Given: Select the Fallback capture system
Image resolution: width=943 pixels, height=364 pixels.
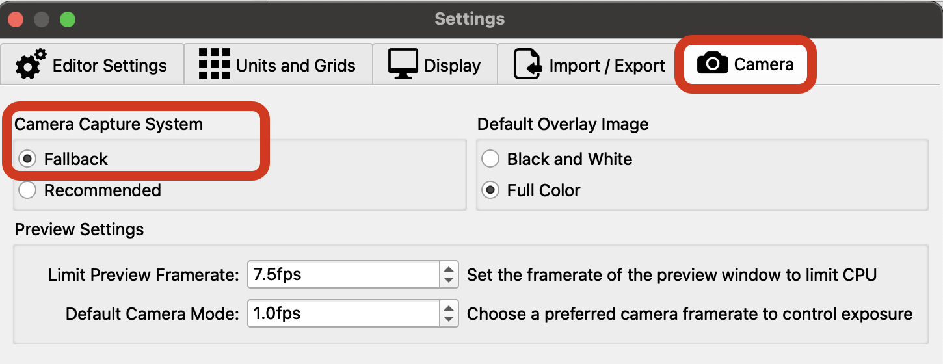Looking at the screenshot, I should pyautogui.click(x=28, y=159).
